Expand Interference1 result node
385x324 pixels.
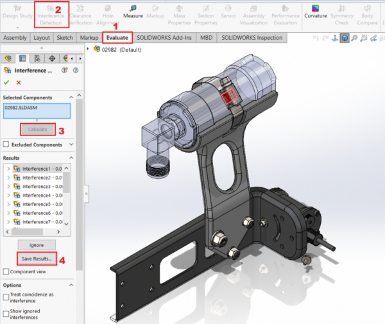click(8, 169)
